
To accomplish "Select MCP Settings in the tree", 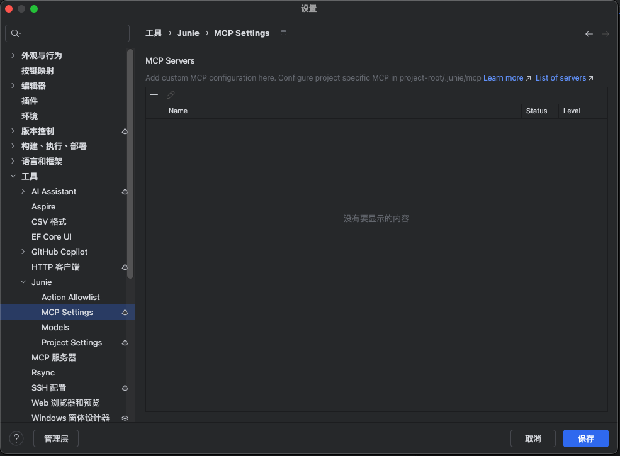I will [67, 312].
